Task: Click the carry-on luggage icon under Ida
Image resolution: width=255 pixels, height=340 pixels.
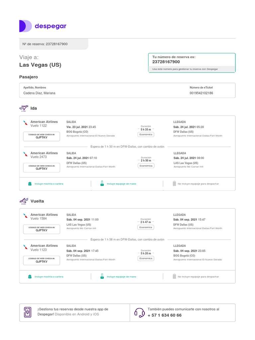Action: click(102, 184)
